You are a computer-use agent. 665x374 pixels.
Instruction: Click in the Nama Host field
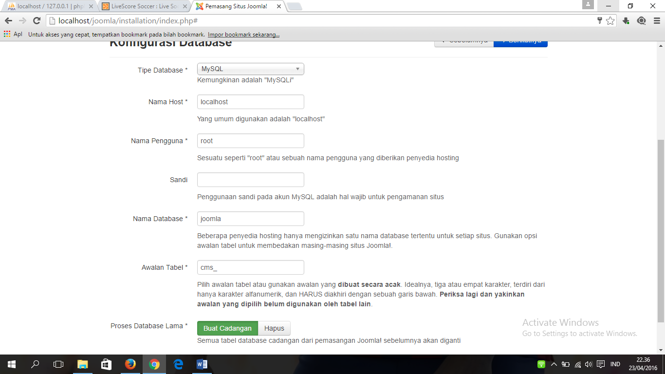coord(251,102)
